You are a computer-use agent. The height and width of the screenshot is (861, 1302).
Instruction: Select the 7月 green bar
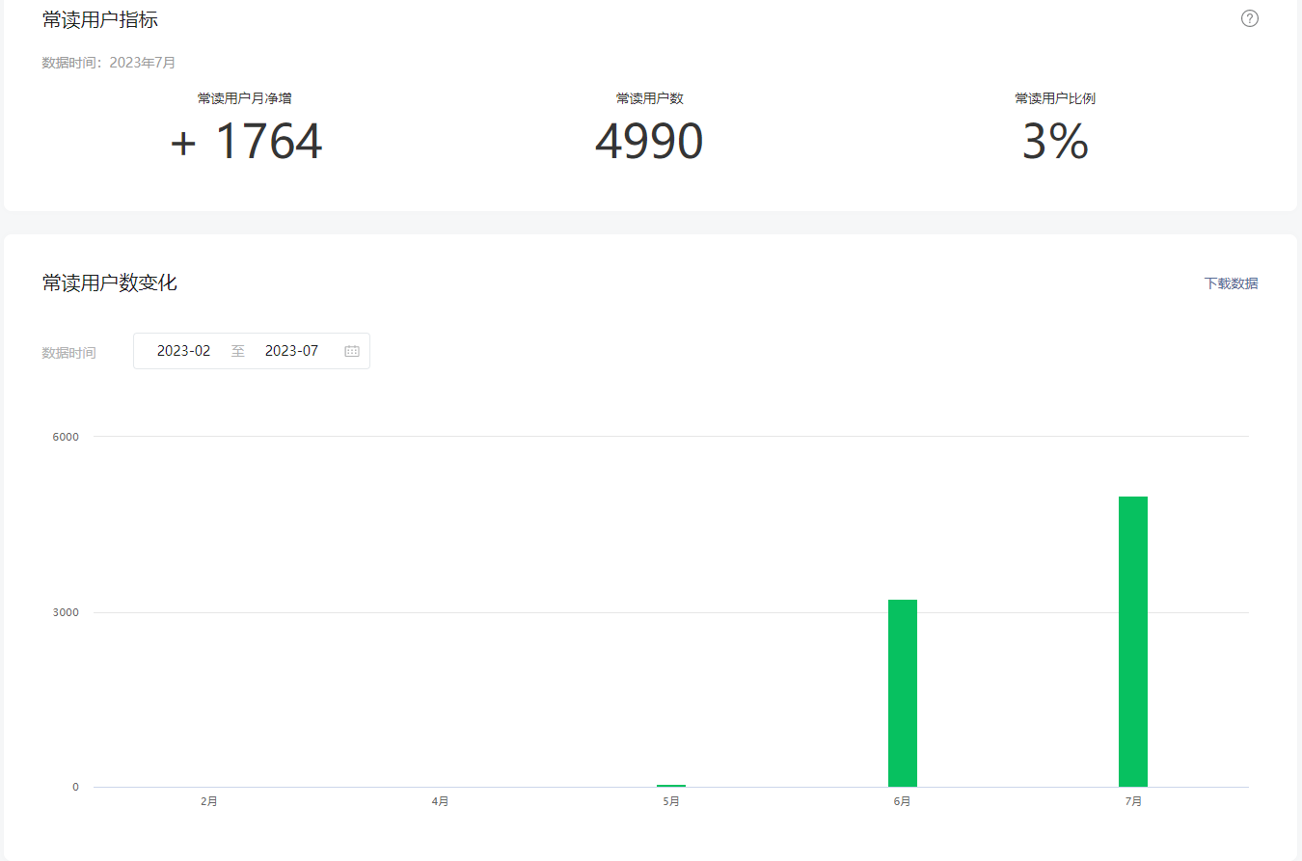(x=1133, y=642)
